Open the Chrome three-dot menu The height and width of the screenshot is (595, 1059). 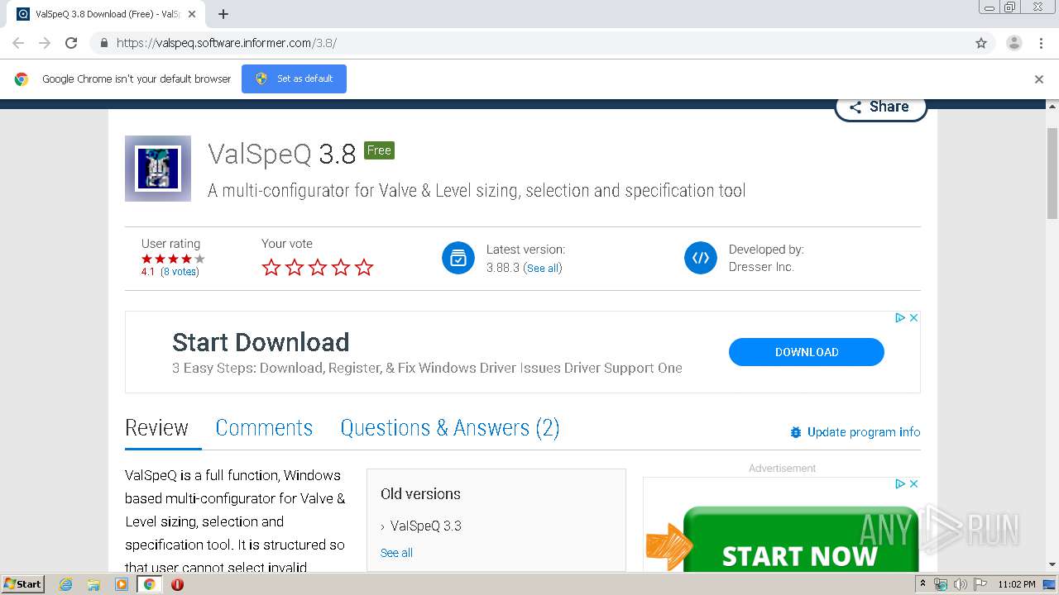(x=1041, y=43)
